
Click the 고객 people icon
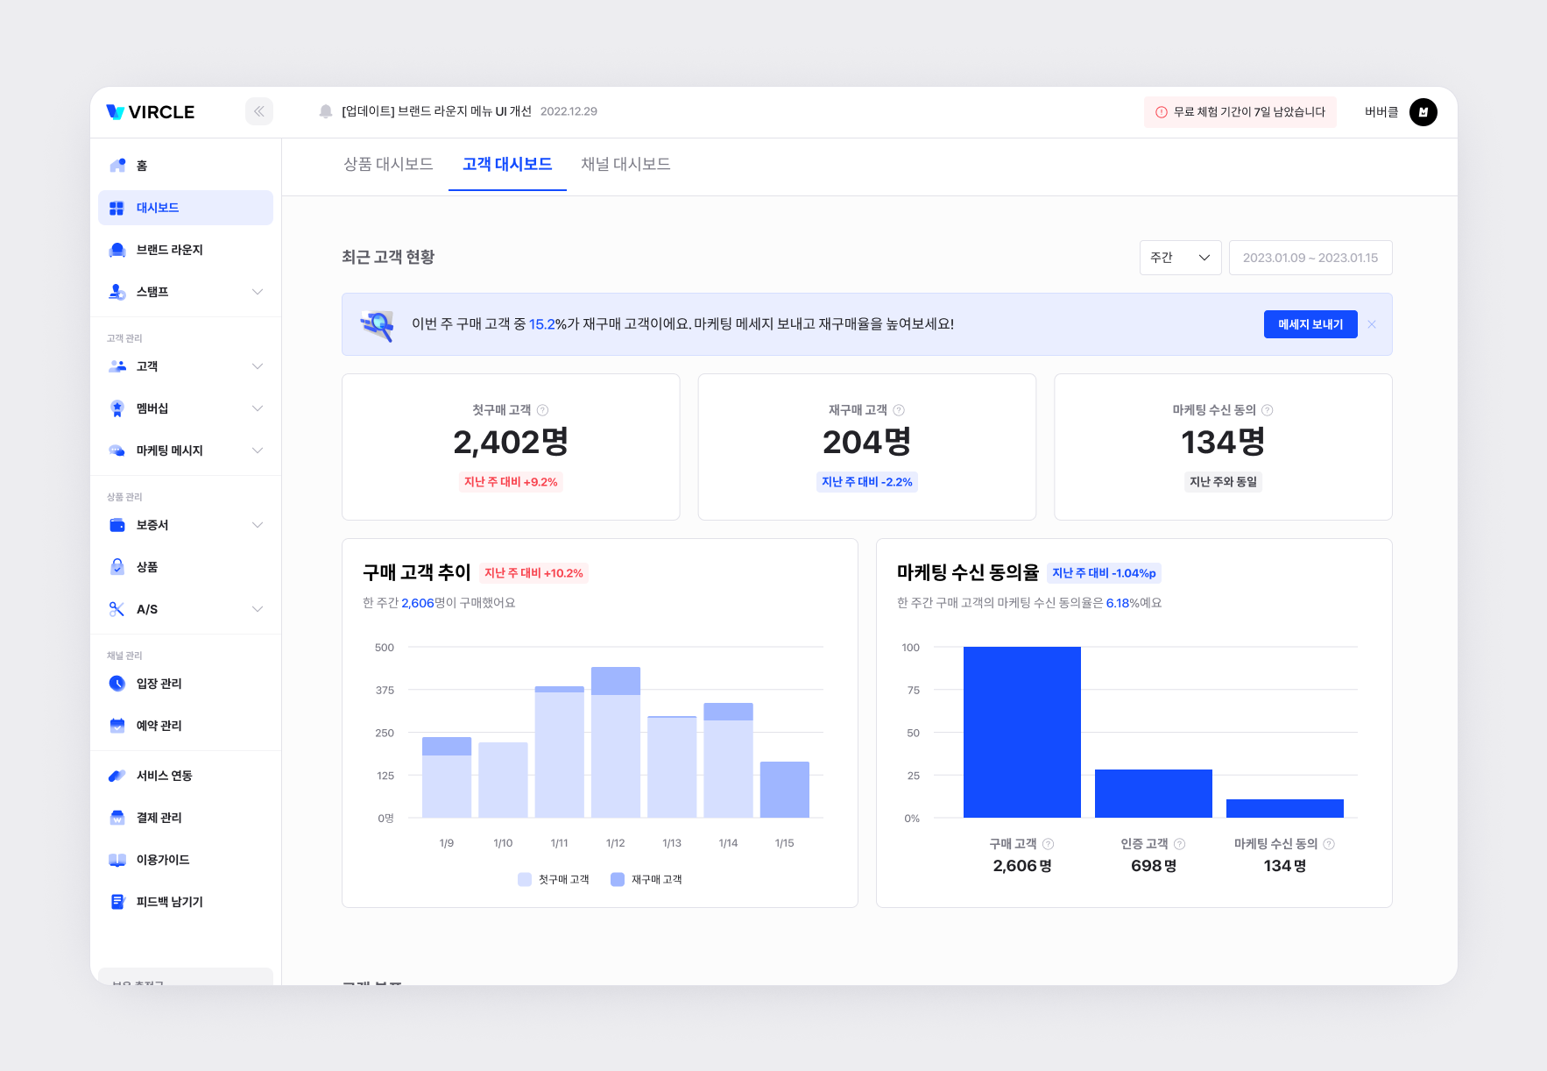[117, 366]
